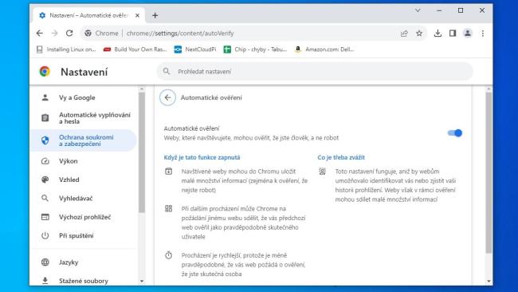518x292 pixels.
Task: Reload the settings page
Action: [69, 33]
